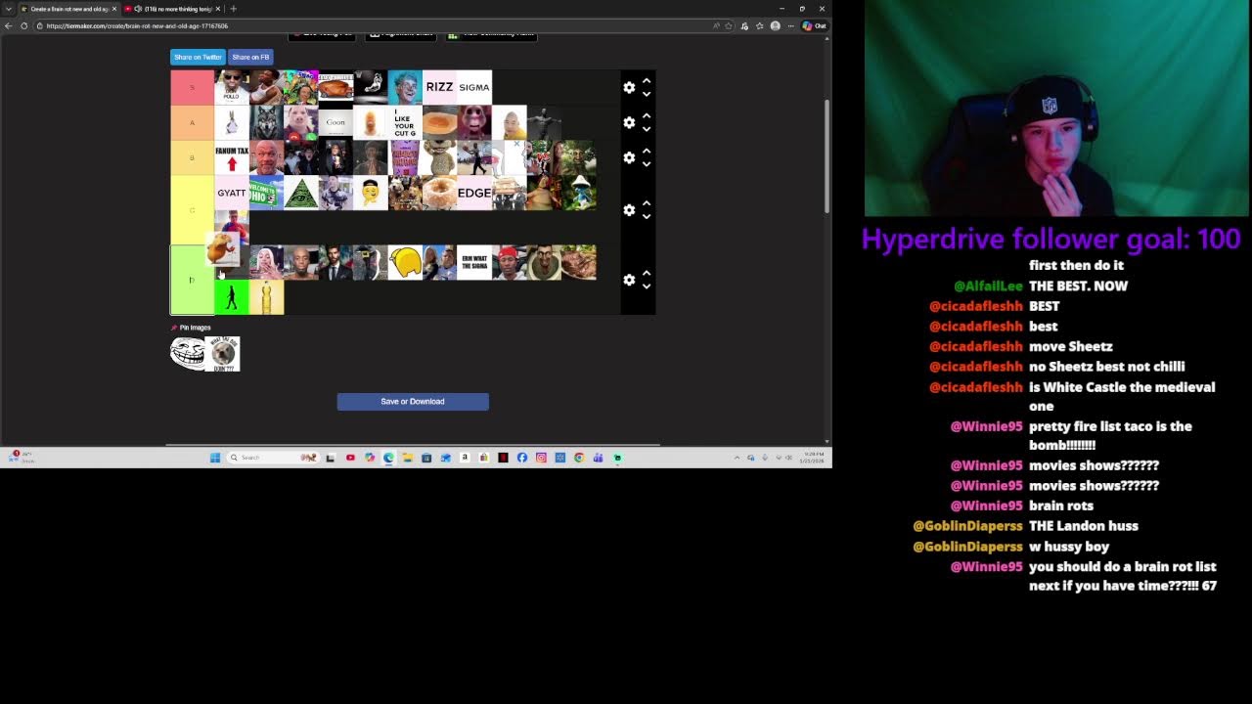Select the SIGMA image in S tier
Viewport: 1252px width, 704px height.
[x=474, y=87]
